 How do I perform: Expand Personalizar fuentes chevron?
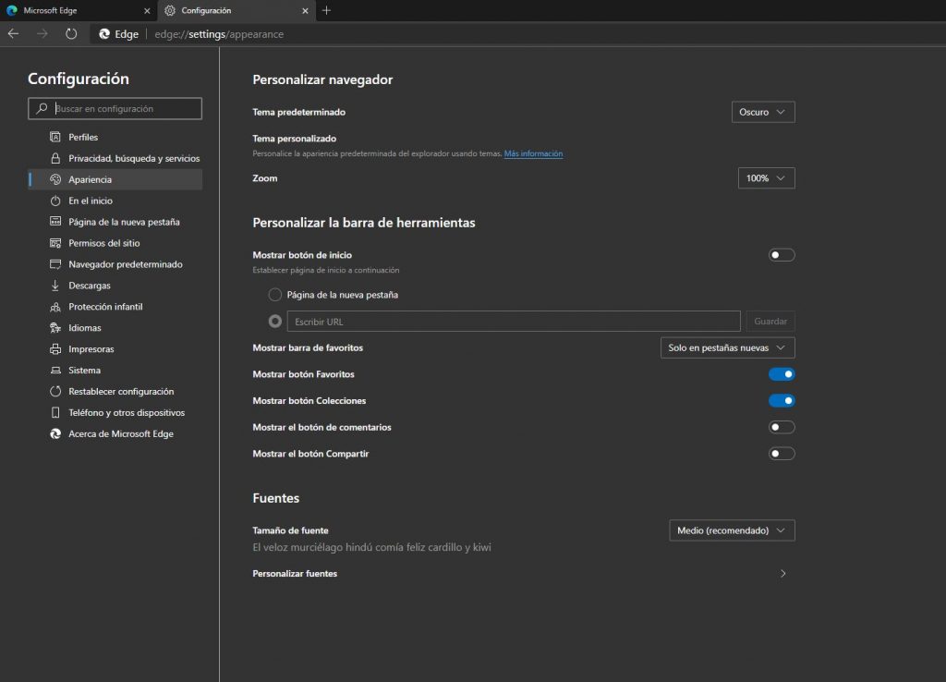783,573
